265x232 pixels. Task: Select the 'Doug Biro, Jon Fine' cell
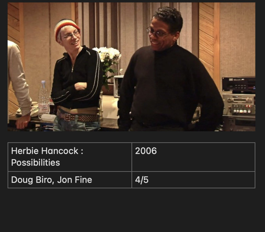coord(70,180)
